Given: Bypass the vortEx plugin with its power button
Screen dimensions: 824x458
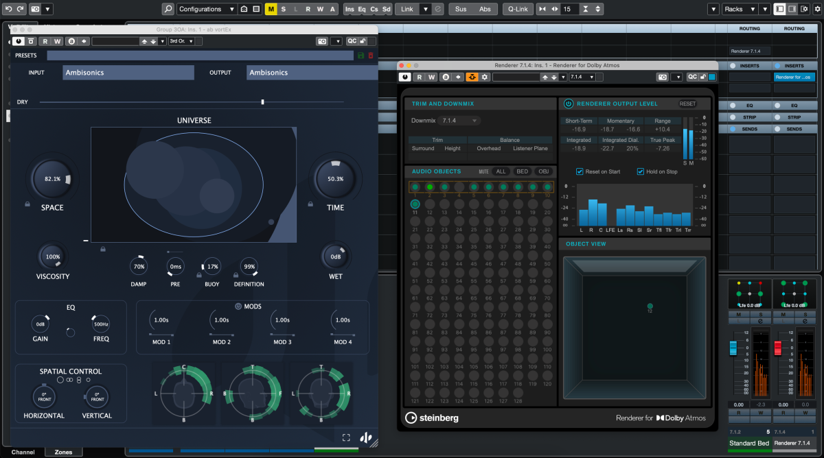Looking at the screenshot, I should point(19,41).
